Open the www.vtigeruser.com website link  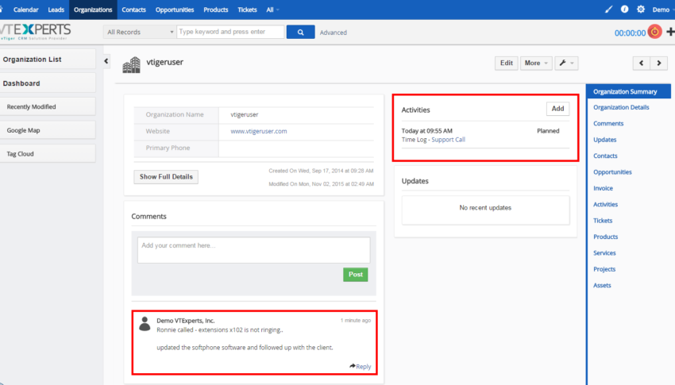click(x=259, y=131)
